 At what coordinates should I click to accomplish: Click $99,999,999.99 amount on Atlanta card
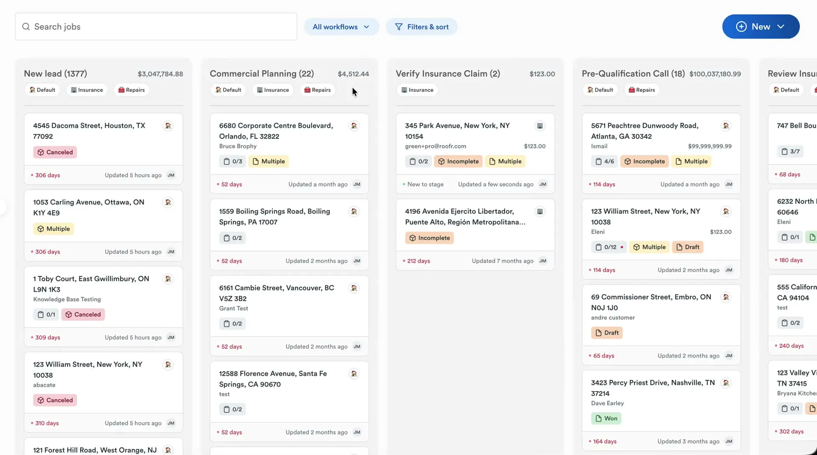(x=710, y=146)
